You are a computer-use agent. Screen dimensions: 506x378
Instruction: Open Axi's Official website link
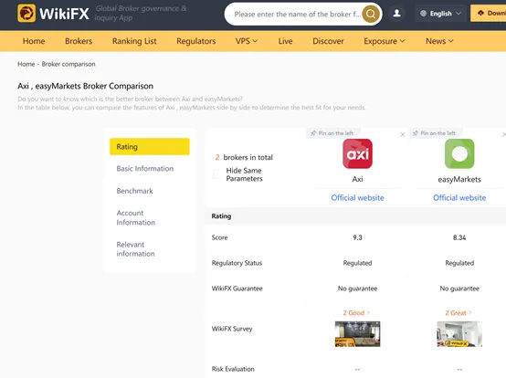click(x=357, y=198)
